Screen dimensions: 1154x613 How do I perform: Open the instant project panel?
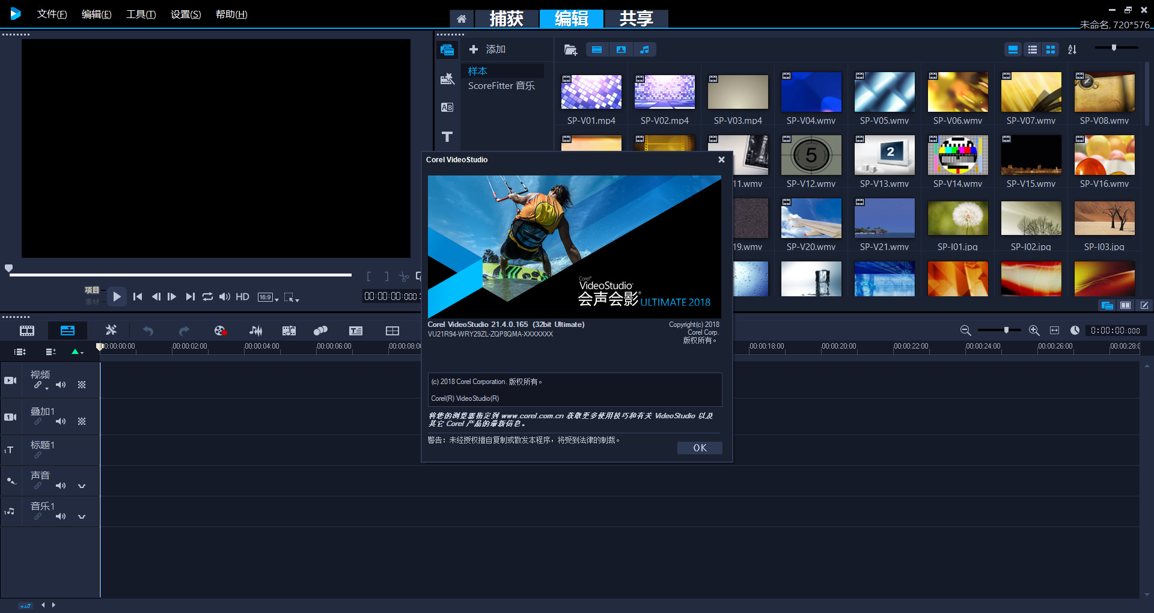(x=447, y=79)
